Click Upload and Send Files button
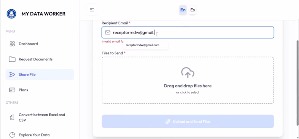This screenshot has width=299, height=139. point(188,121)
